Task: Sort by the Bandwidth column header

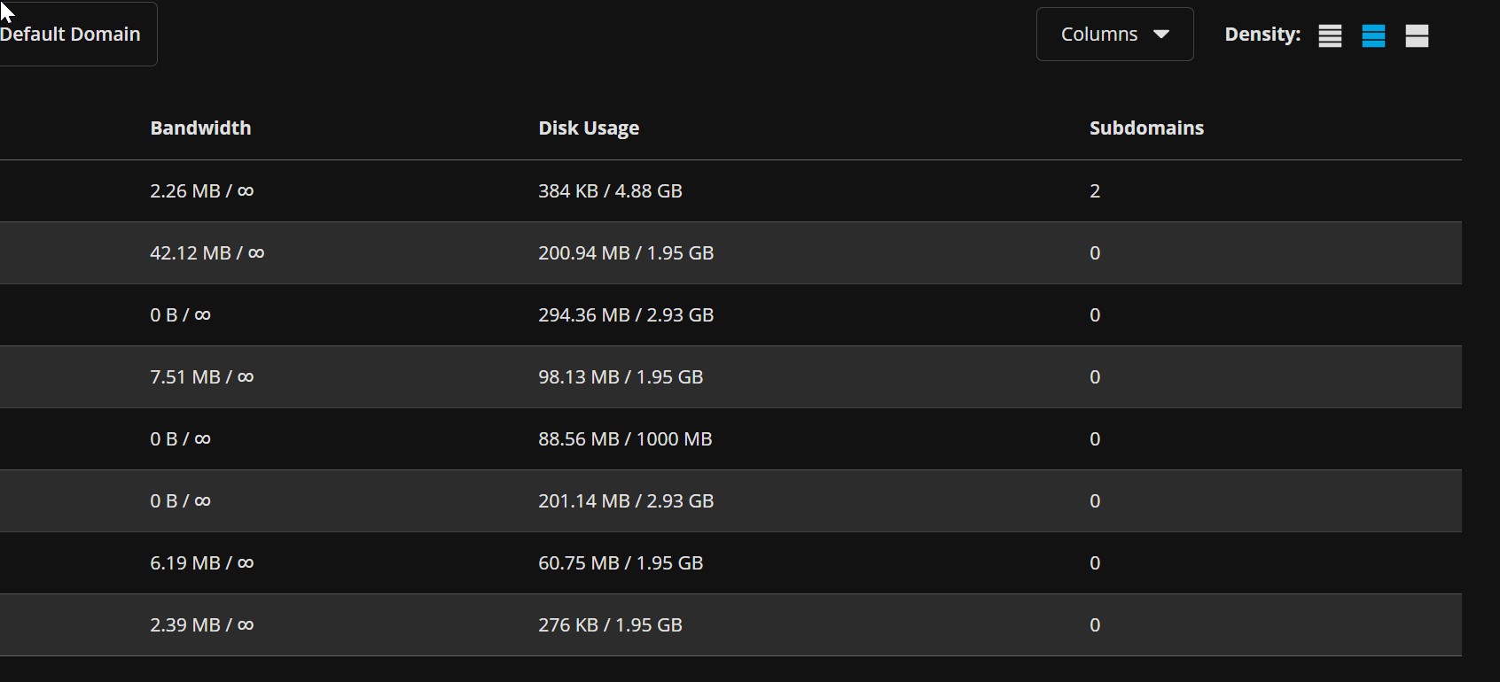Action: [x=200, y=128]
